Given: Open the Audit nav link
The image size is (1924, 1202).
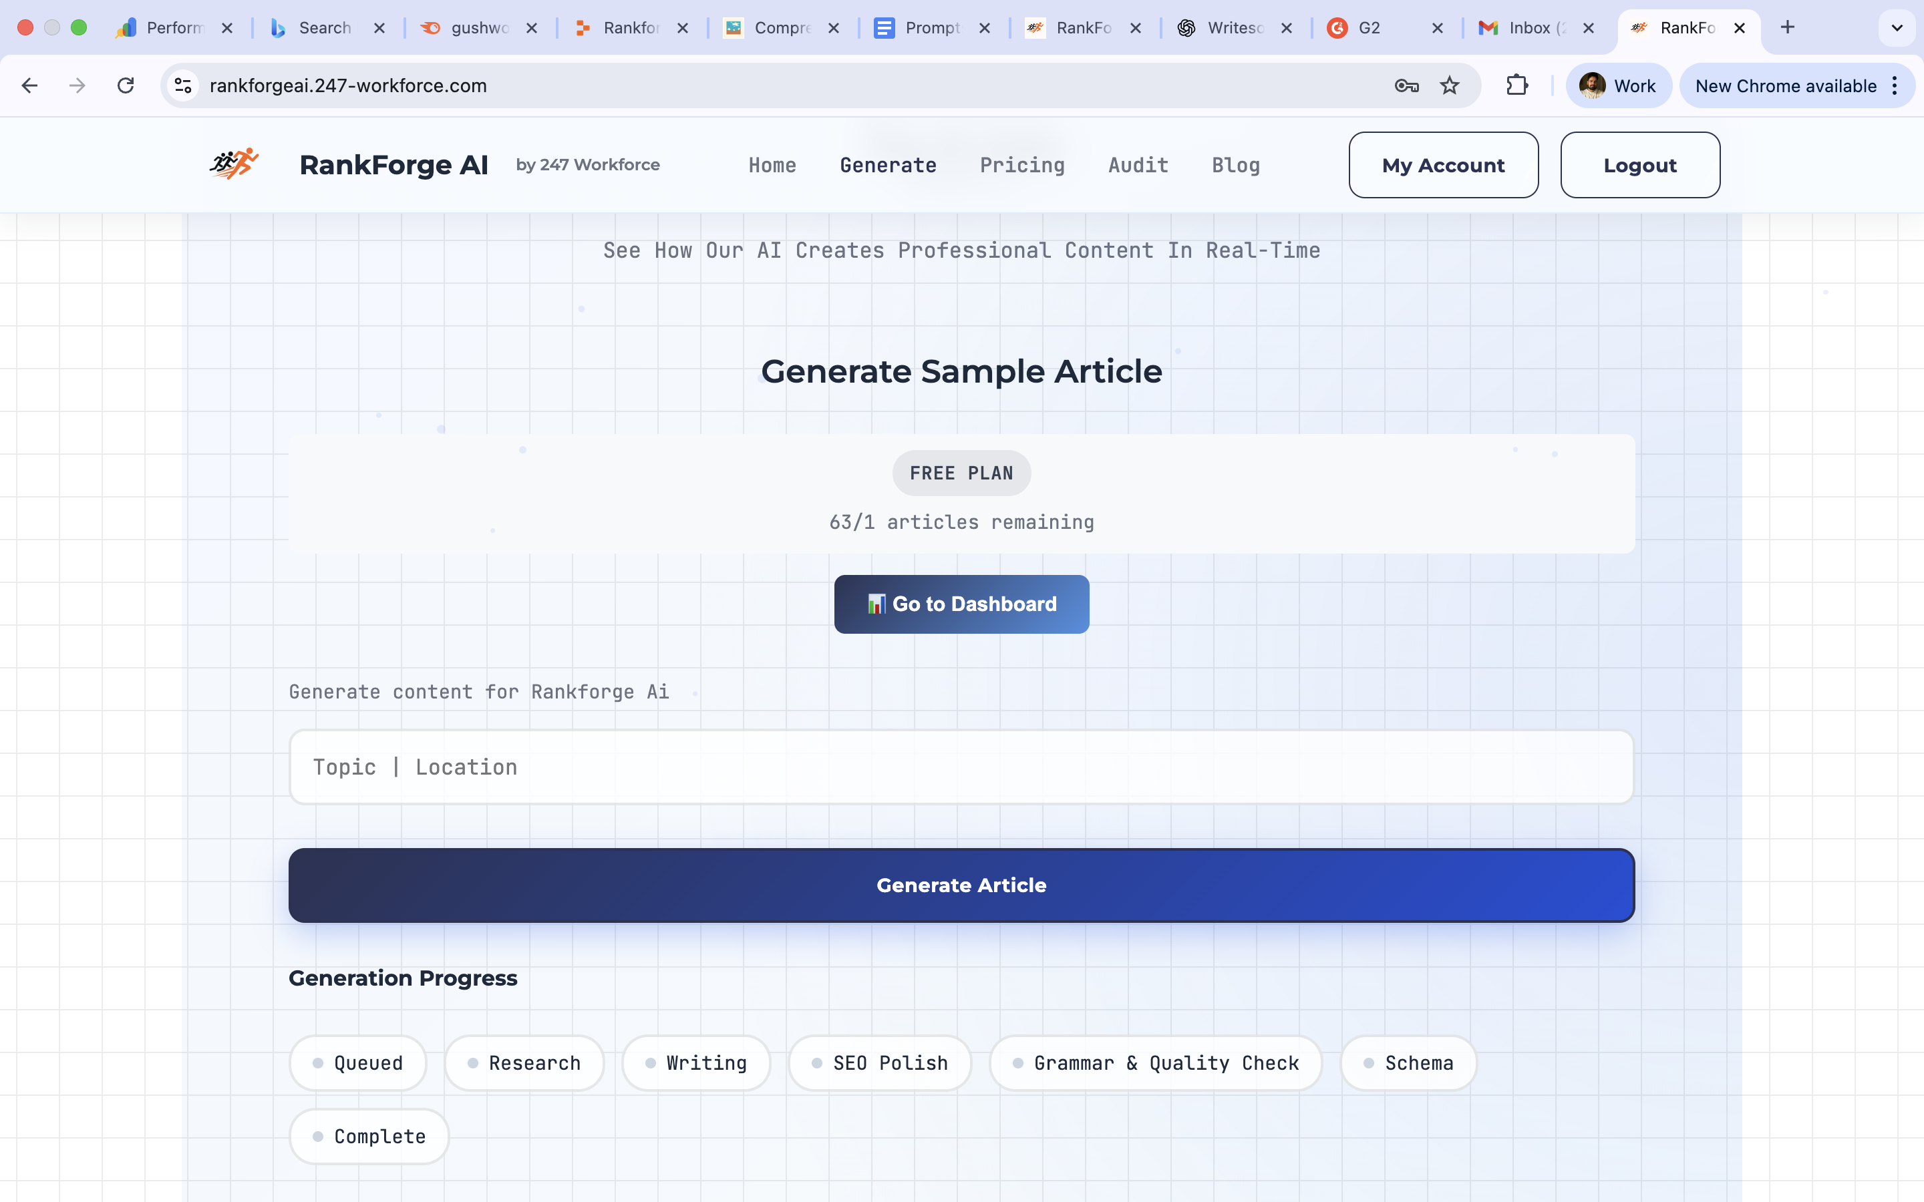Looking at the screenshot, I should coord(1138,166).
